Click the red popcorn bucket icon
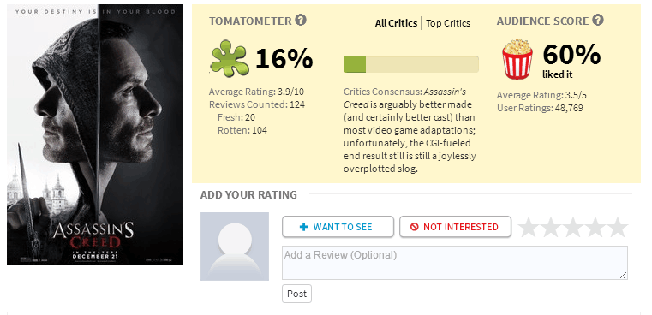The height and width of the screenshot is (315, 652). click(517, 58)
